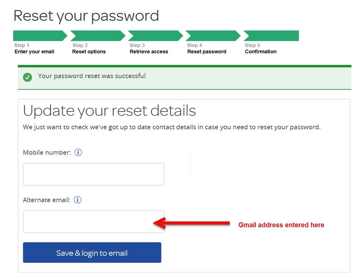Click the green progress arrow above Step 4
The width and height of the screenshot is (364, 279).
(212, 36)
